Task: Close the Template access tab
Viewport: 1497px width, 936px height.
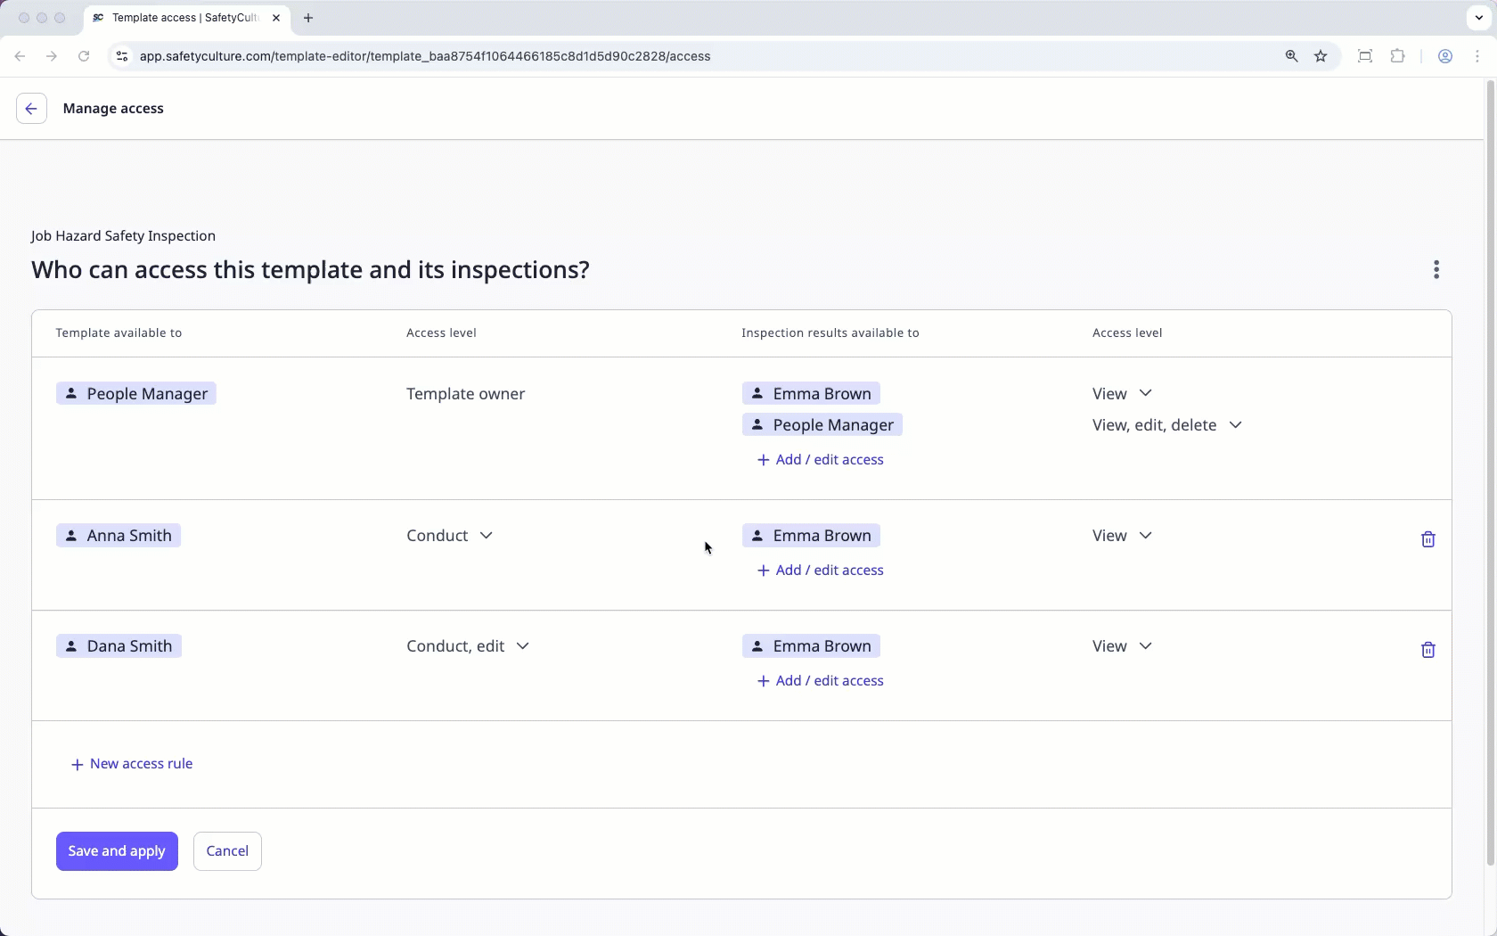Action: point(276,18)
